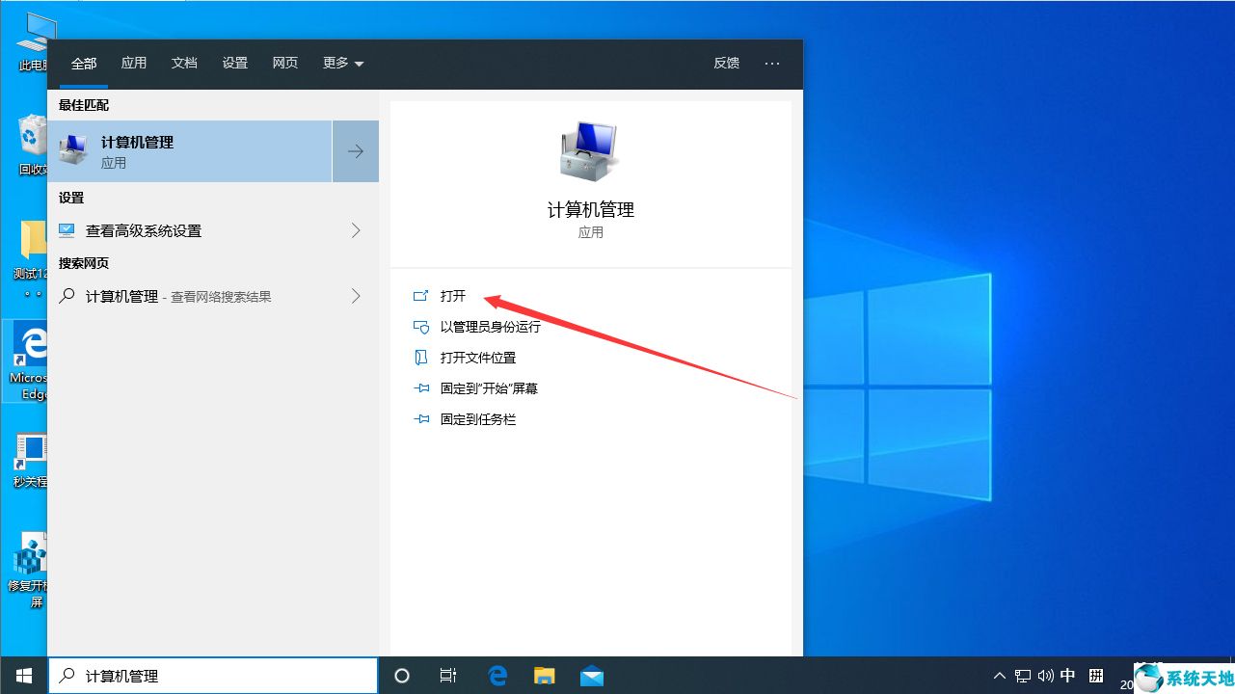Screen dimensions: 1235x694
Task: Click the network icon in system tray
Action: 1023,676
